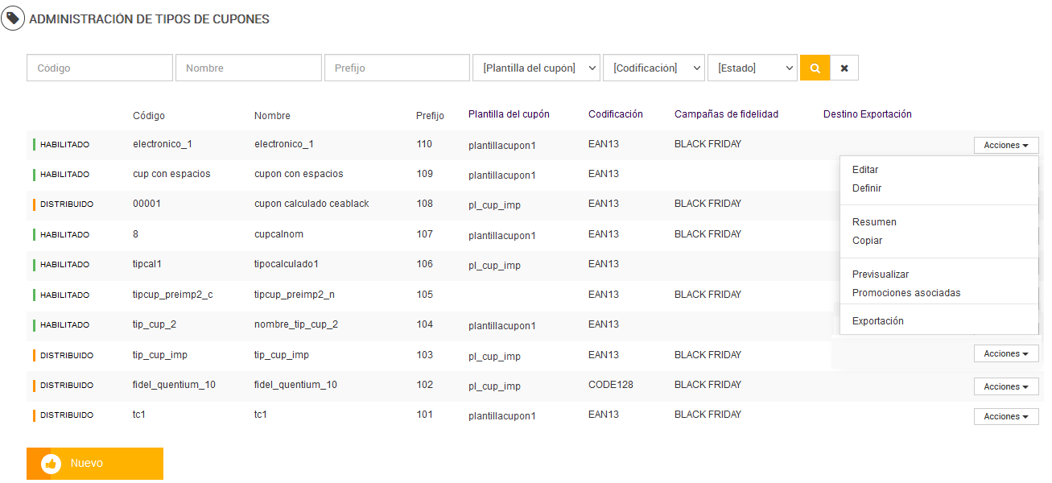Viewport: 1052px width, 483px height.
Task: Open the Estado filter dropdown
Action: [753, 68]
